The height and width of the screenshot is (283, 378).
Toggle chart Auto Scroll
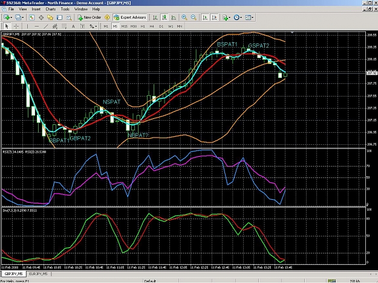click(205, 17)
